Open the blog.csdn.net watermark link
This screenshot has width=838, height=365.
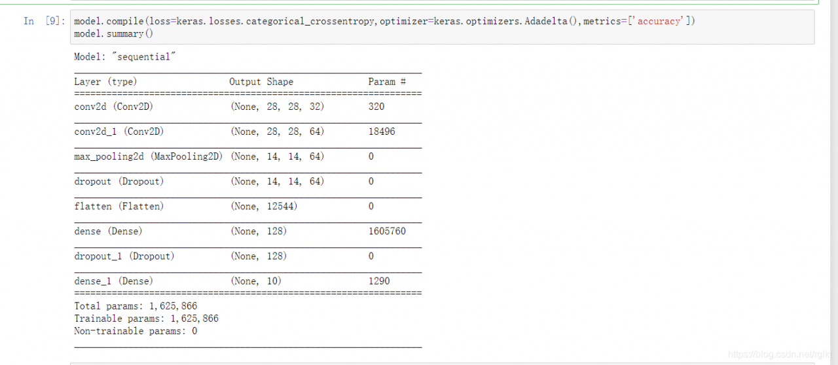coord(781,354)
